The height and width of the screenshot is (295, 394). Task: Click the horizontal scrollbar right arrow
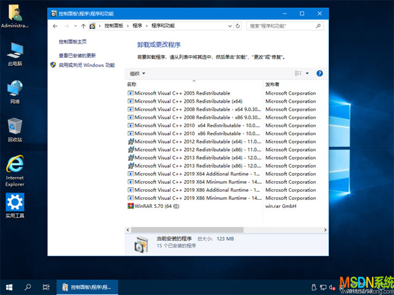pyautogui.click(x=326, y=230)
